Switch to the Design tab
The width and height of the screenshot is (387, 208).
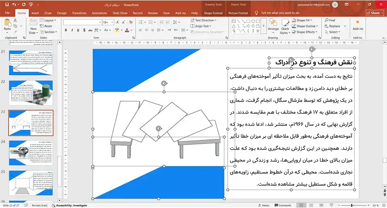point(62,13)
